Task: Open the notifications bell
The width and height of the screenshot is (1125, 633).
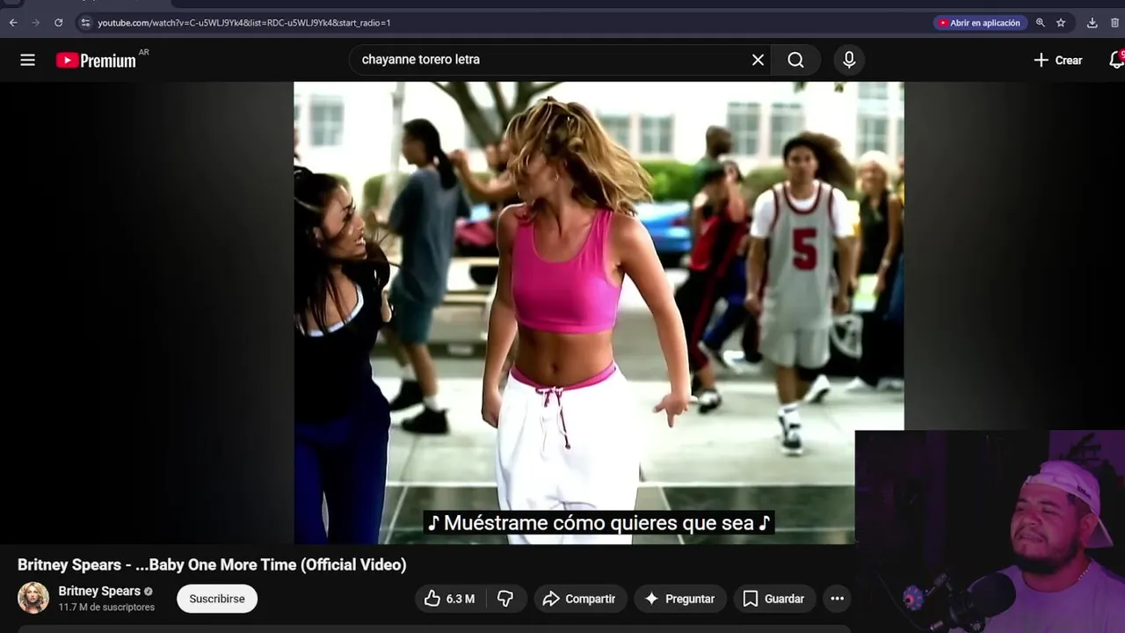Action: click(x=1115, y=60)
